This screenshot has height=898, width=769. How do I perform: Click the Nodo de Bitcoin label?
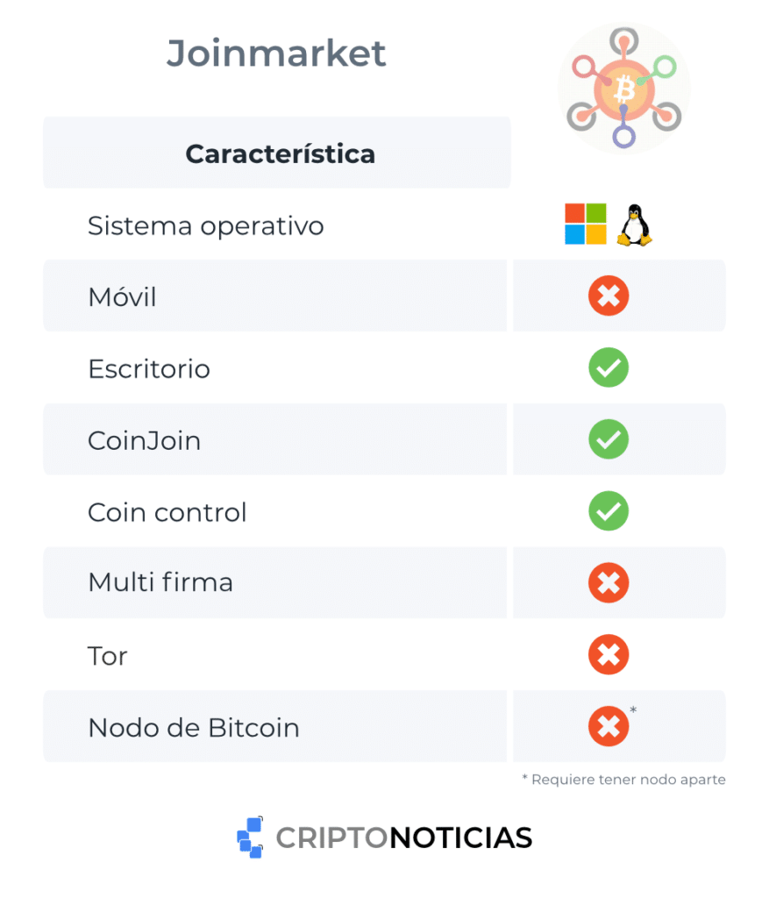(194, 727)
